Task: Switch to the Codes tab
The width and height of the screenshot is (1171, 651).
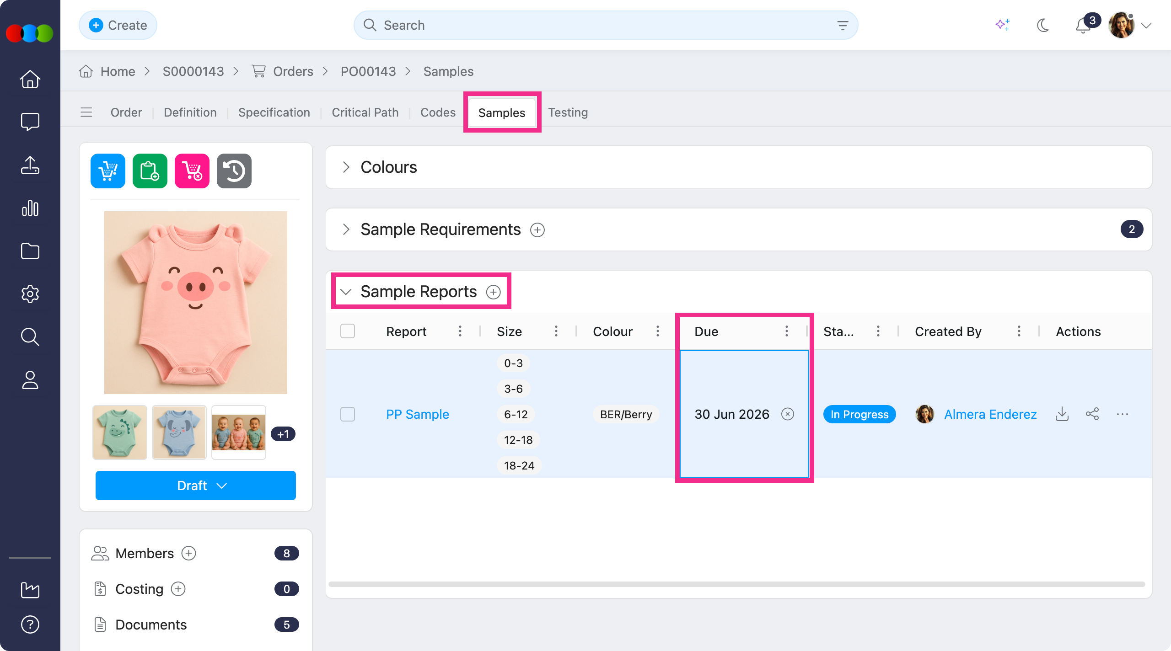Action: [438, 112]
